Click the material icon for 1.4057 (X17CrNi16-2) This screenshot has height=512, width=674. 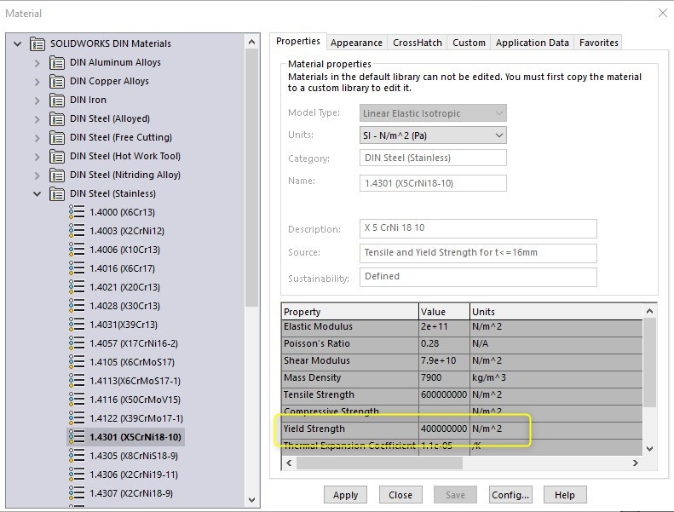coord(77,343)
